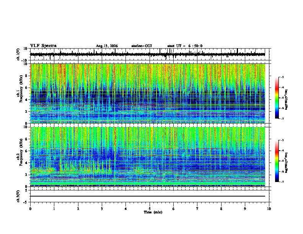The image size is (303, 234).
Task: Click the "-7" tick of the ch.2 colorbar
Action: coord(282,182)
